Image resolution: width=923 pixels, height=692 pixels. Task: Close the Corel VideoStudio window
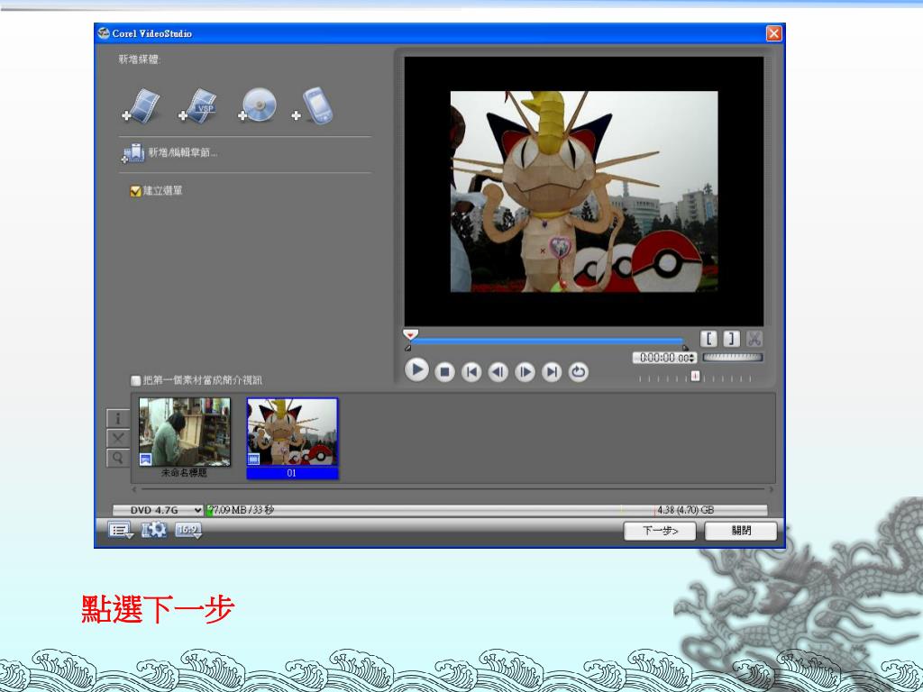click(x=774, y=33)
